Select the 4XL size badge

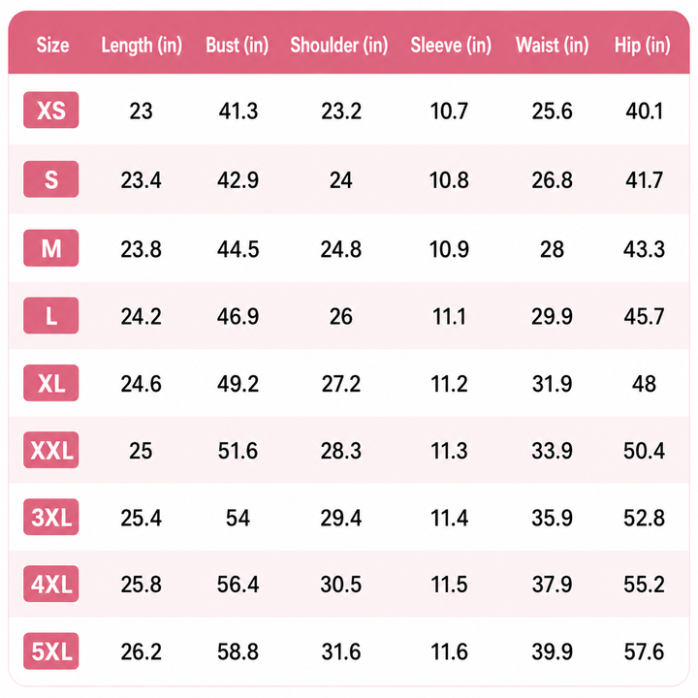[x=51, y=584]
